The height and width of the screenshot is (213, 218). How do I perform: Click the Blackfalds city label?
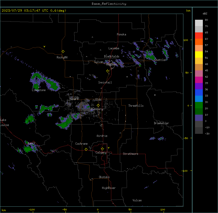[x=112, y=56]
